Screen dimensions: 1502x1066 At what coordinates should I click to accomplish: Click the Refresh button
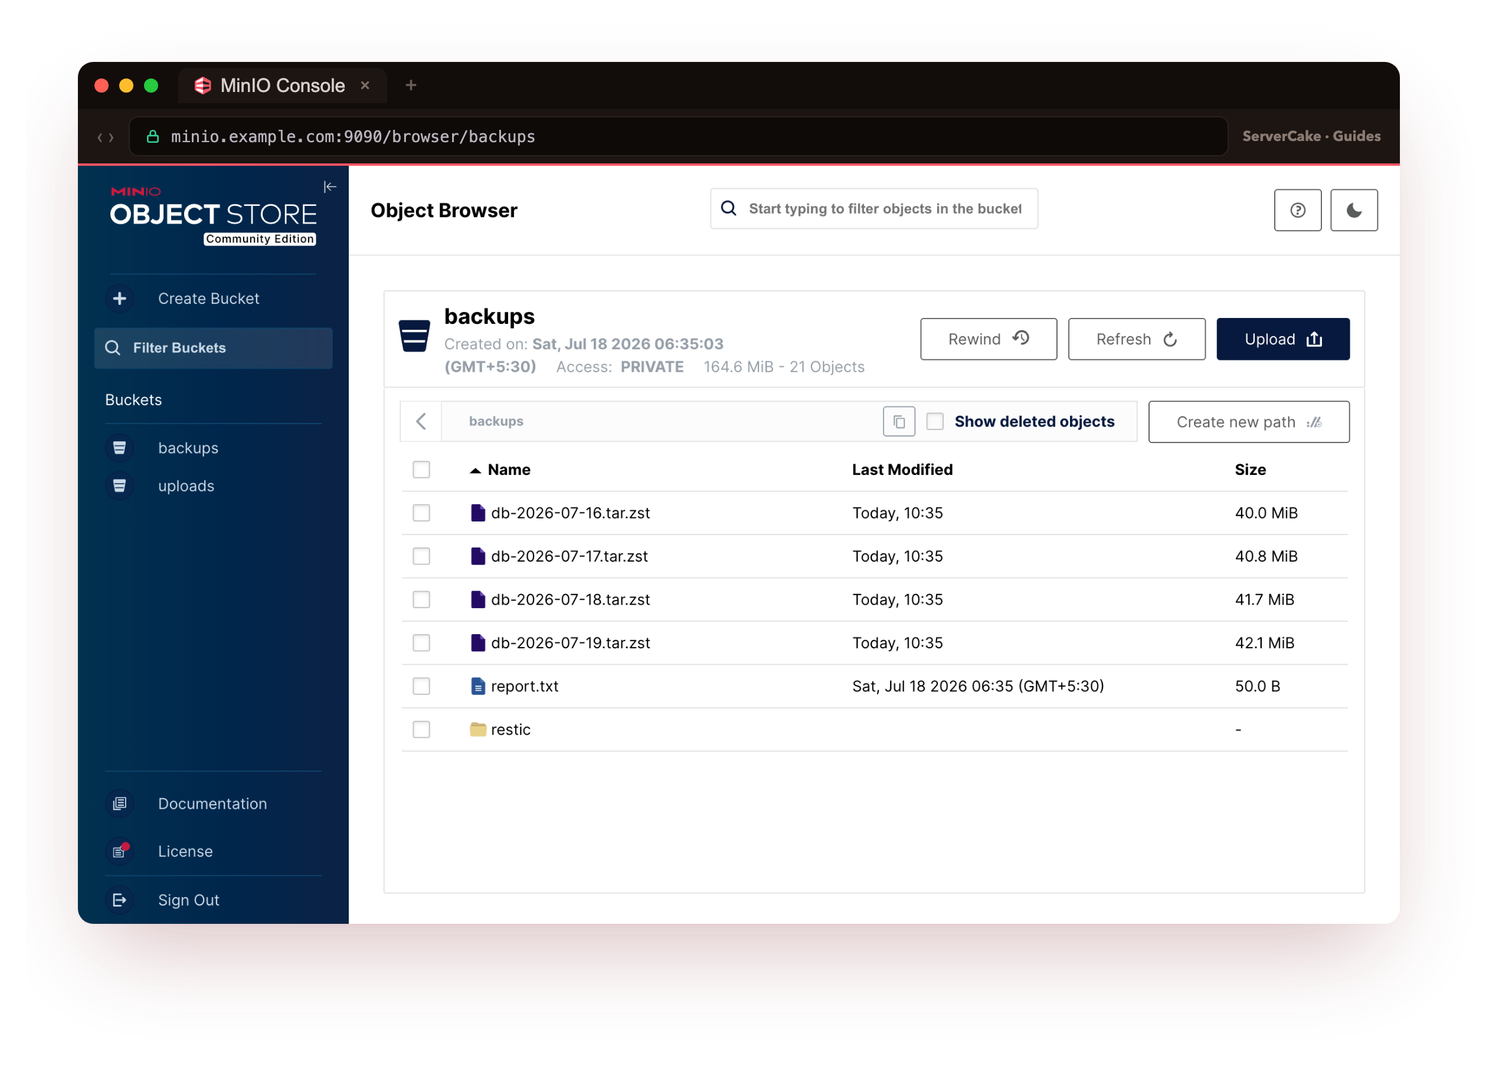tap(1137, 339)
